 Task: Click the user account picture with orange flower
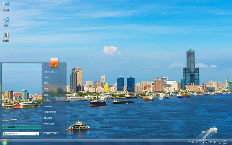pos(54,62)
